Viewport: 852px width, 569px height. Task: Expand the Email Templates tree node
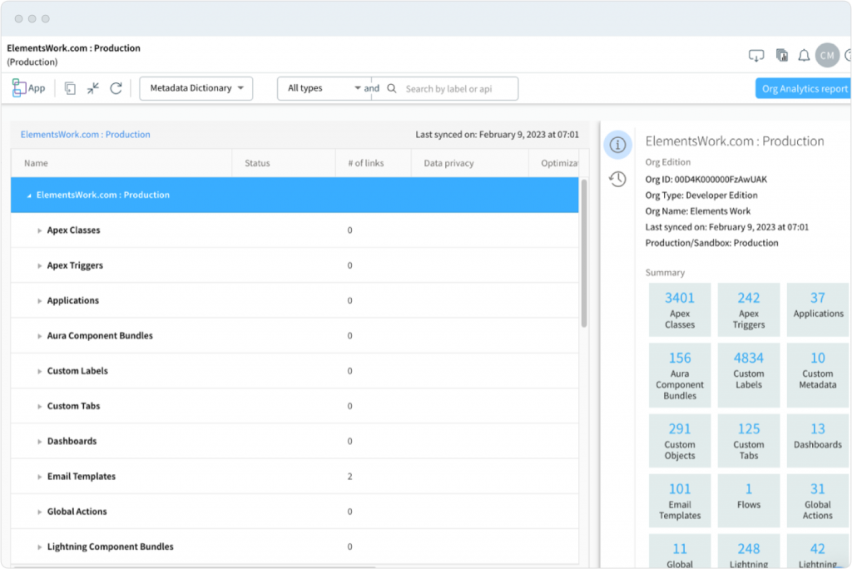pyautogui.click(x=39, y=477)
